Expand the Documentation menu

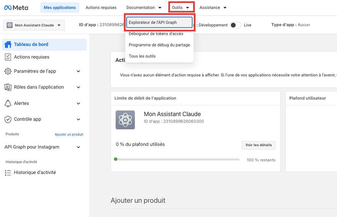coord(144,8)
